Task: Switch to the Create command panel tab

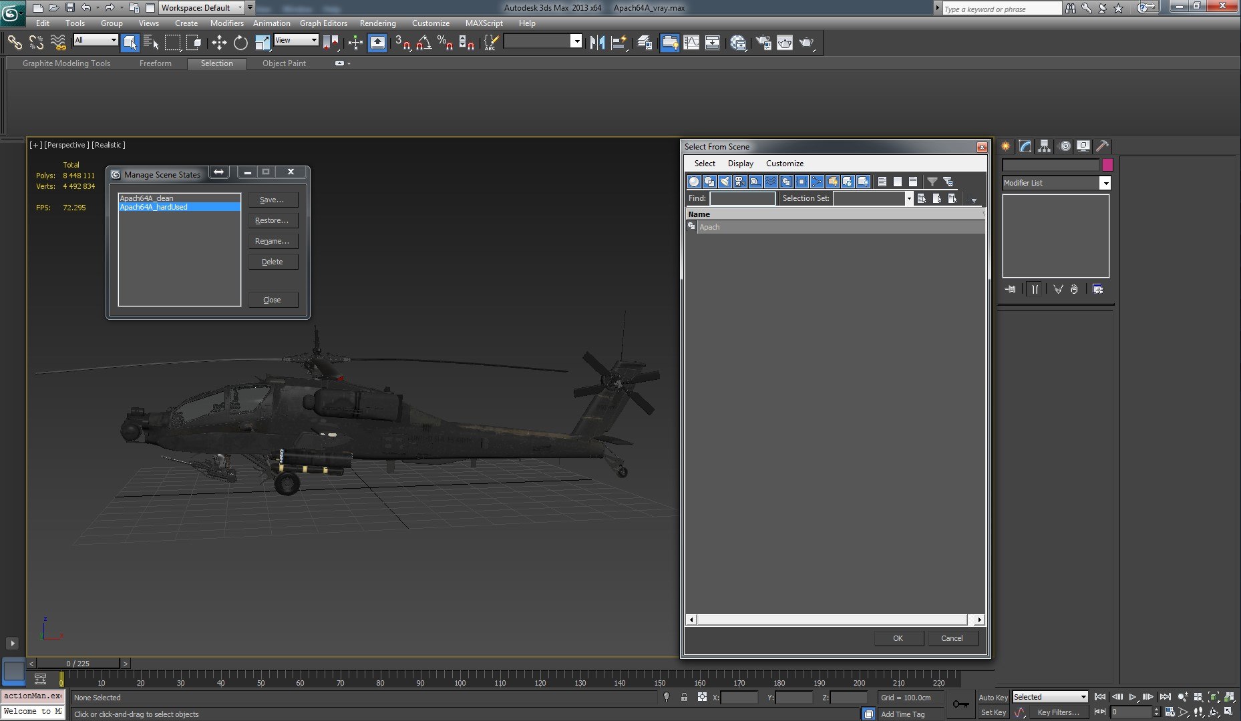Action: coord(1006,146)
